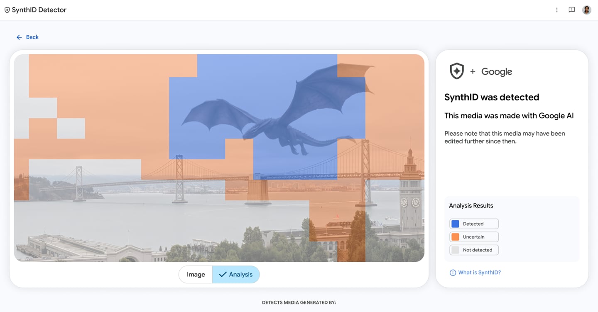The image size is (598, 312).
Task: Click the SynthID Detector title text
Action: pos(39,10)
